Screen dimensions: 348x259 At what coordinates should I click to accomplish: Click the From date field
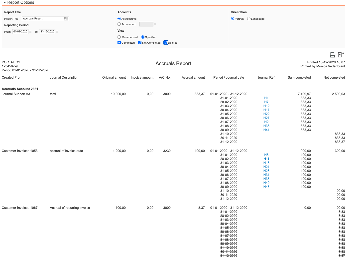(x=20, y=32)
